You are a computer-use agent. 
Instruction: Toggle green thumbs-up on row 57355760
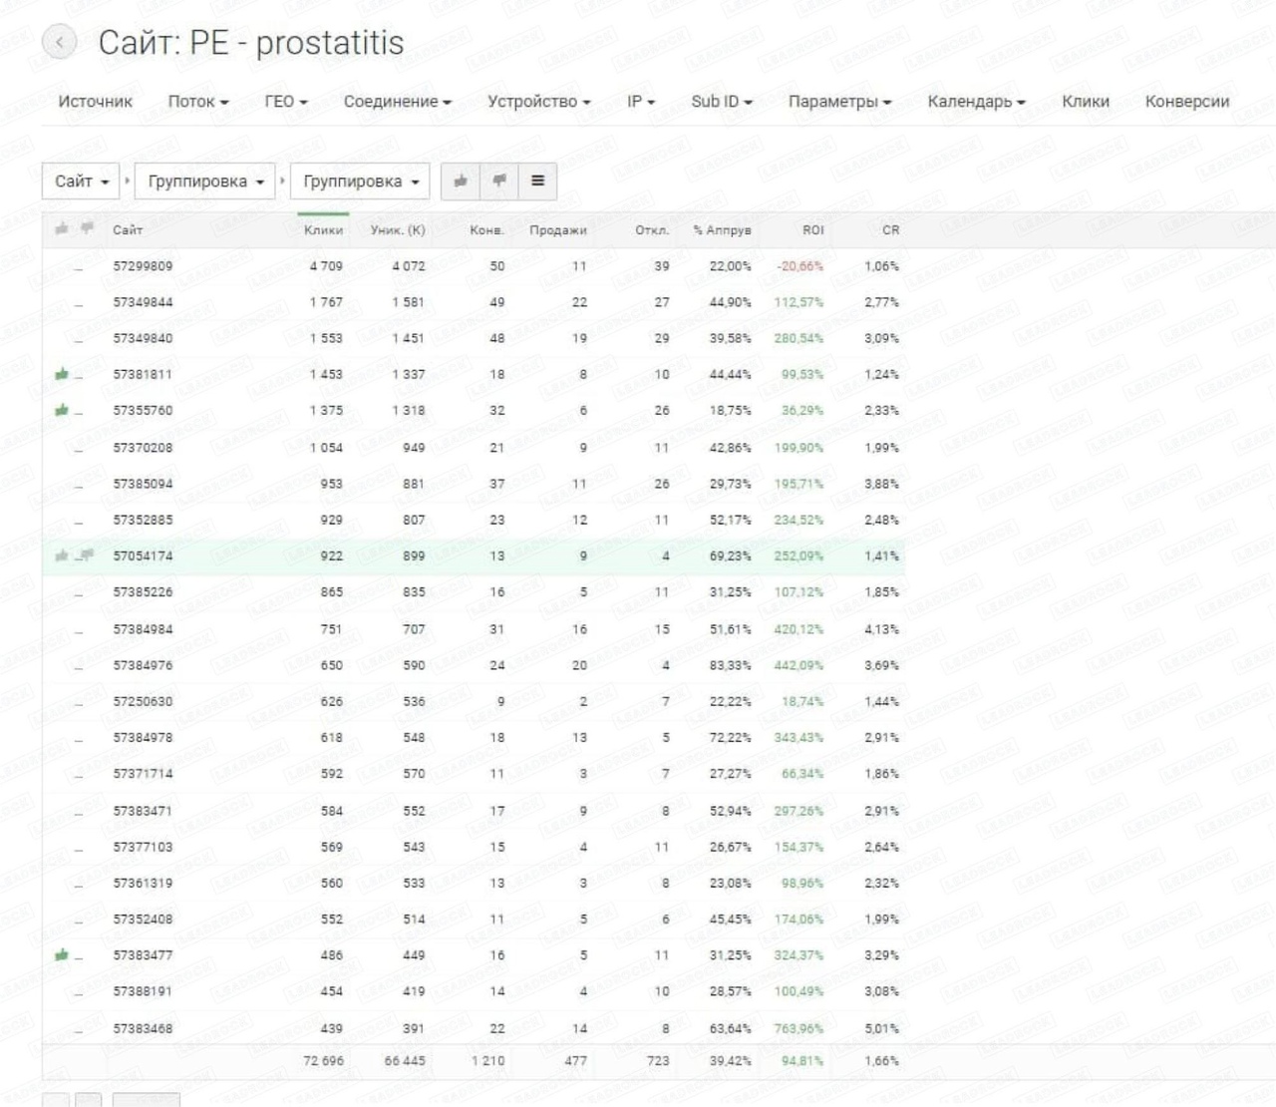coord(62,410)
